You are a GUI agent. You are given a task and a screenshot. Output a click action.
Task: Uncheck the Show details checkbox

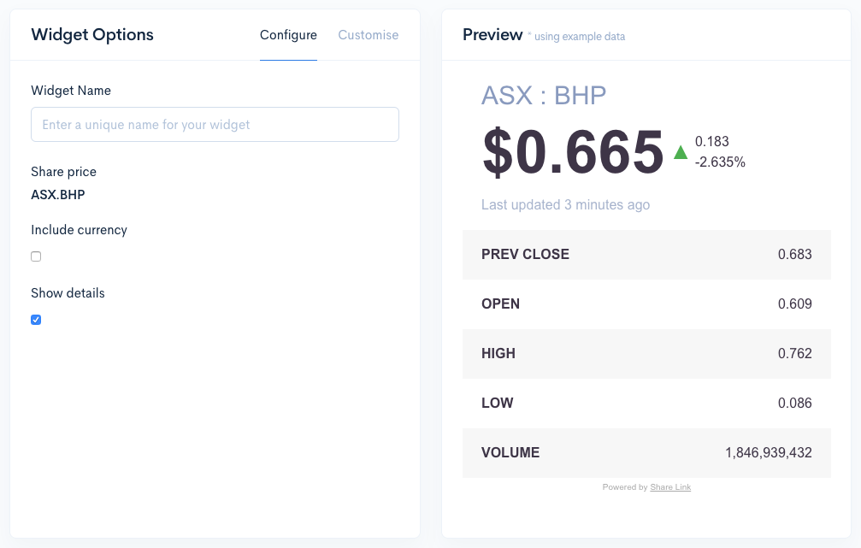(35, 319)
